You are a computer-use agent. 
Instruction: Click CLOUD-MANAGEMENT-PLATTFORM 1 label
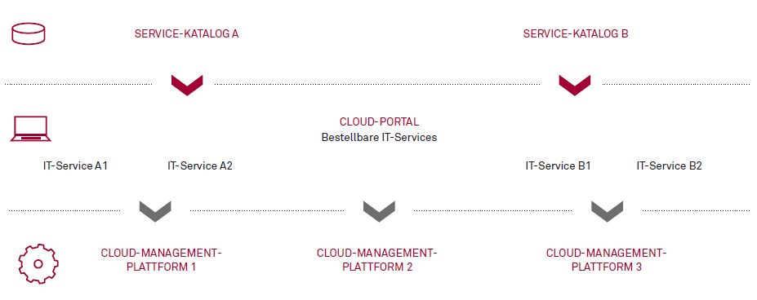pyautogui.click(x=161, y=259)
